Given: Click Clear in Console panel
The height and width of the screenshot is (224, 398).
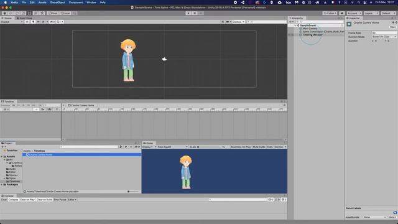Looking at the screenshot, I should point(4,200).
